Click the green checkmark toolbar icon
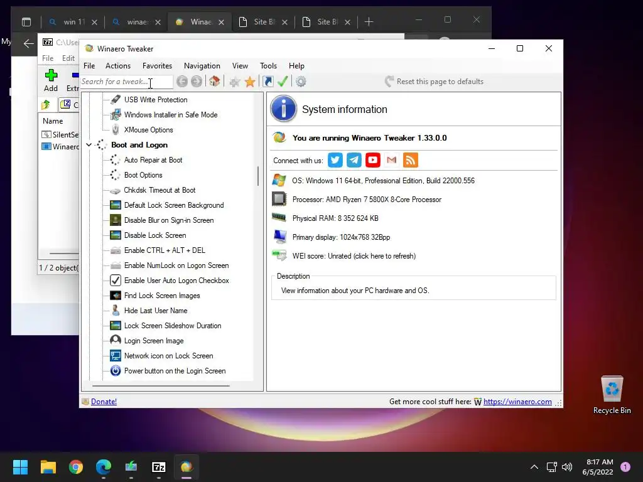Image resolution: width=643 pixels, height=482 pixels. 283,82
